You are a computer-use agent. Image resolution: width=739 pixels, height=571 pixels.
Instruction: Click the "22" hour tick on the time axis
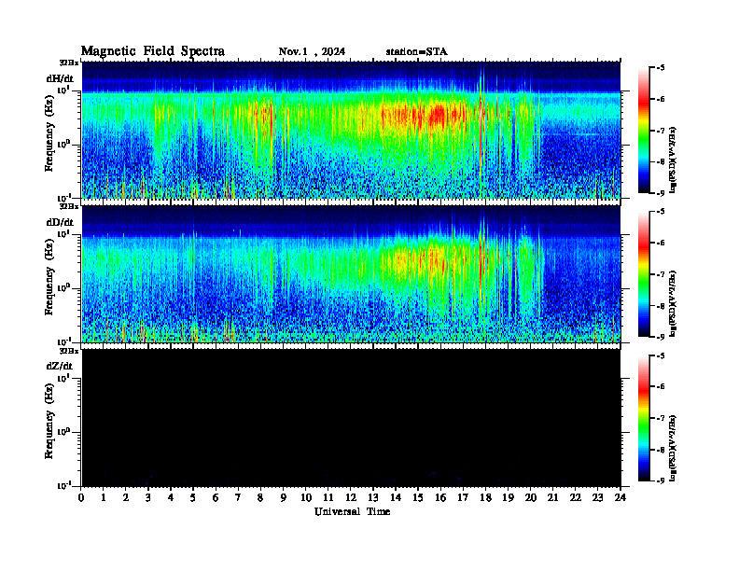[576, 497]
